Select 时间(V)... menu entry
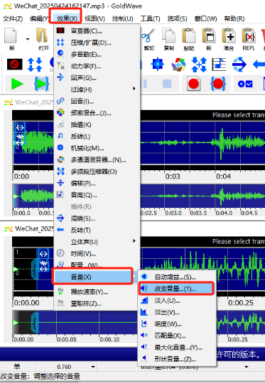Screen dimensions: 265x383 coord(97,254)
